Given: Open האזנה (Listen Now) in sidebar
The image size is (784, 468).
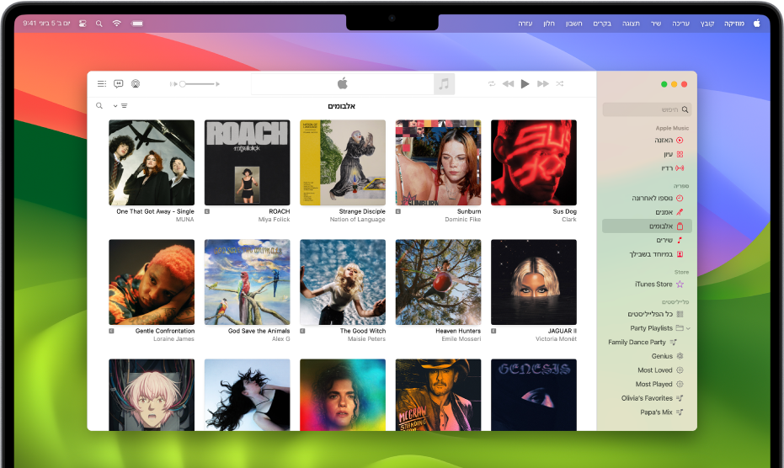Looking at the screenshot, I should pos(669,141).
